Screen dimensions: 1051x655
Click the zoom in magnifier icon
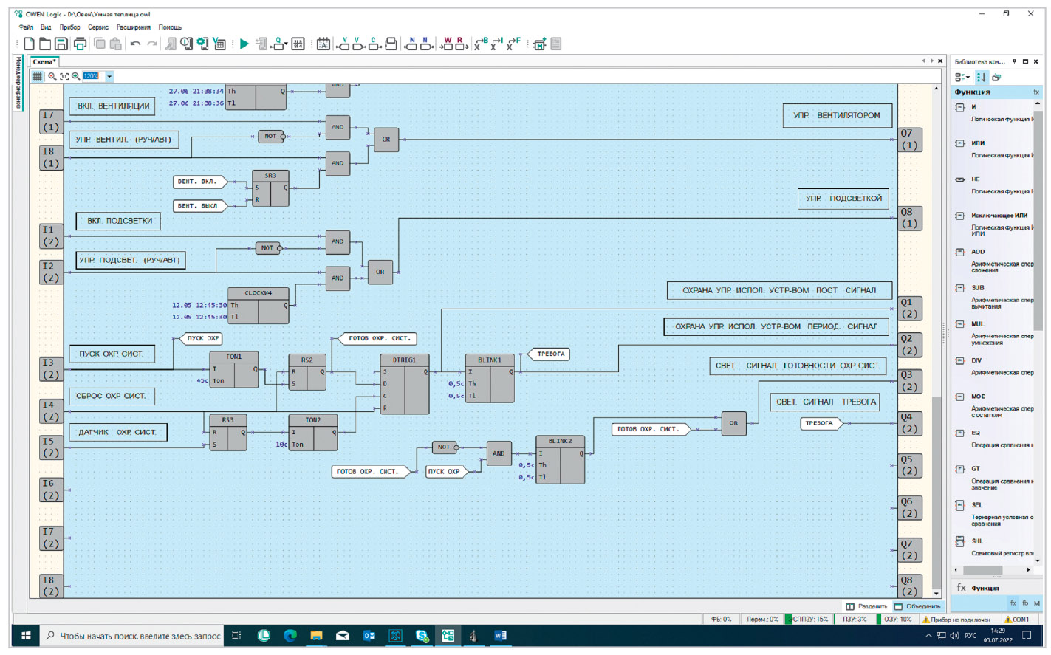[75, 76]
